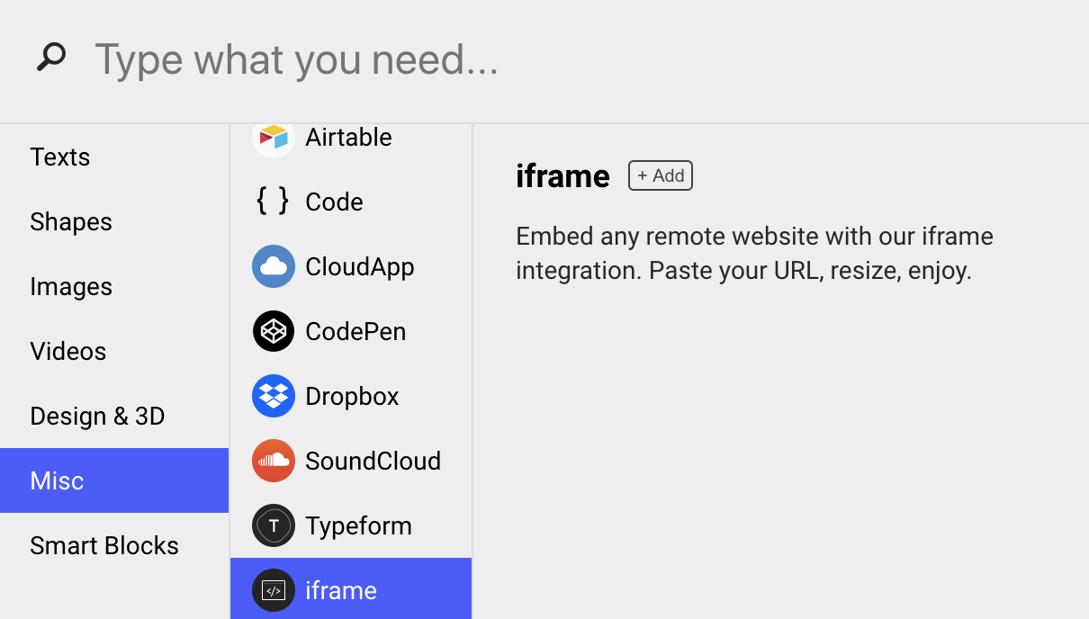Click the CloudApp cloud icon

tap(274, 266)
